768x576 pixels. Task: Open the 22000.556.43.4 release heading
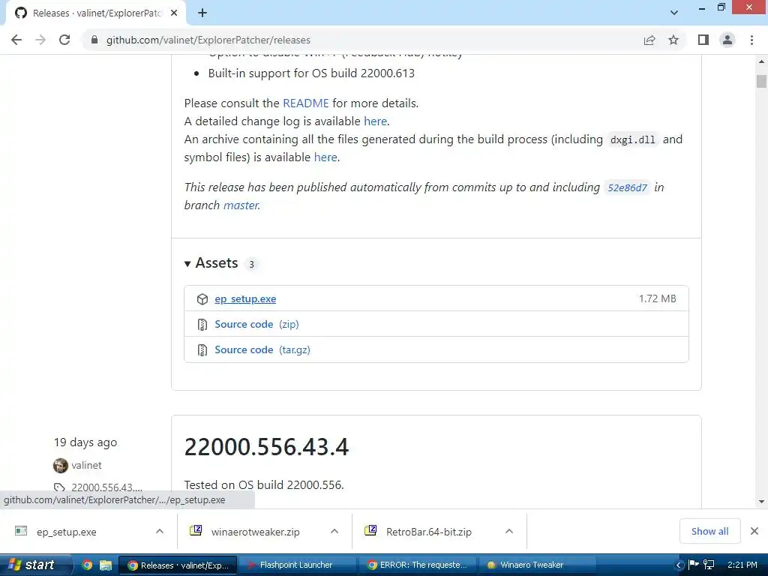[x=266, y=447]
